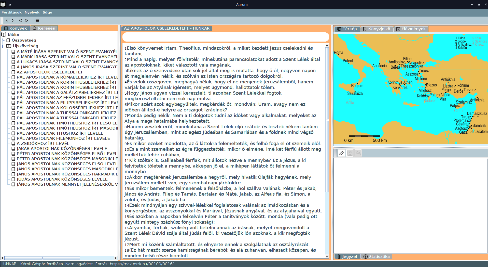Click the tree scrollbar right arrow
This screenshot has height=267, width=488.
(116, 258)
